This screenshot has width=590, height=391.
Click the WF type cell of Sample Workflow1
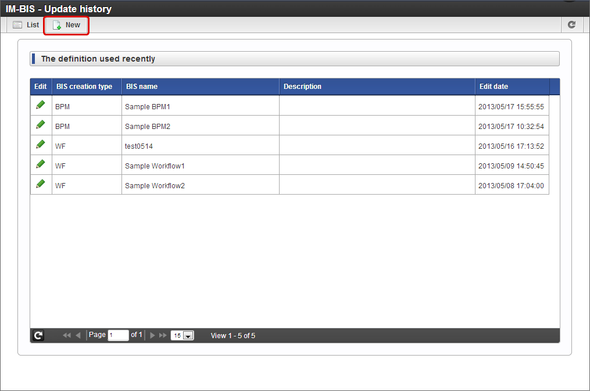click(x=87, y=165)
